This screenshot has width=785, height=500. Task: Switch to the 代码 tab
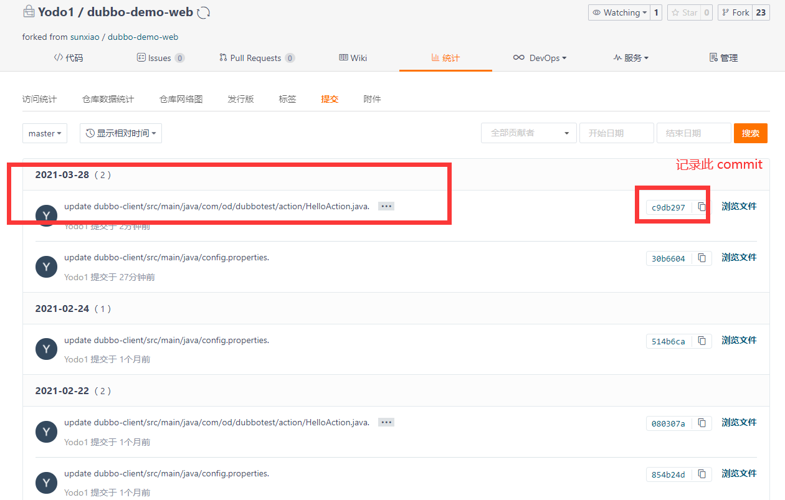69,58
